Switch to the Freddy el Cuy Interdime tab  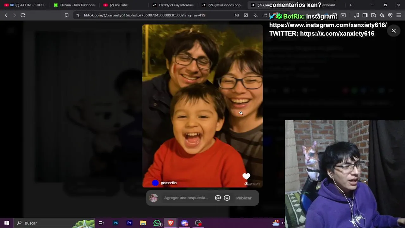pos(174,5)
